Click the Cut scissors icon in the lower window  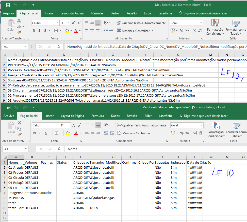click(20, 123)
